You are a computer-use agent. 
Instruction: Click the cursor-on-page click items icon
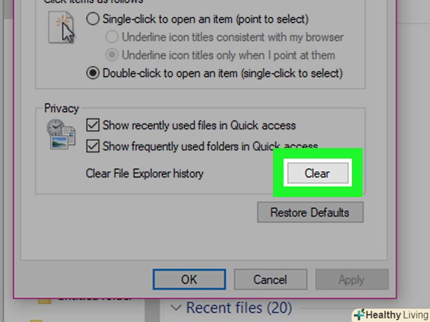(x=61, y=27)
